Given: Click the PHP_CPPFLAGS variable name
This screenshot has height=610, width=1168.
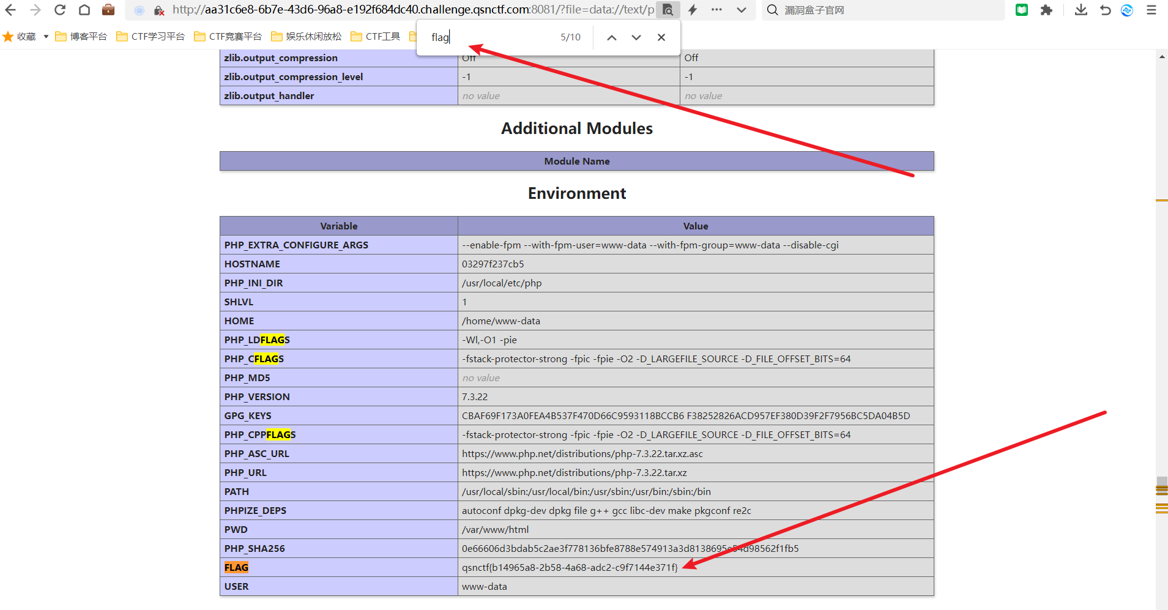Looking at the screenshot, I should point(260,434).
